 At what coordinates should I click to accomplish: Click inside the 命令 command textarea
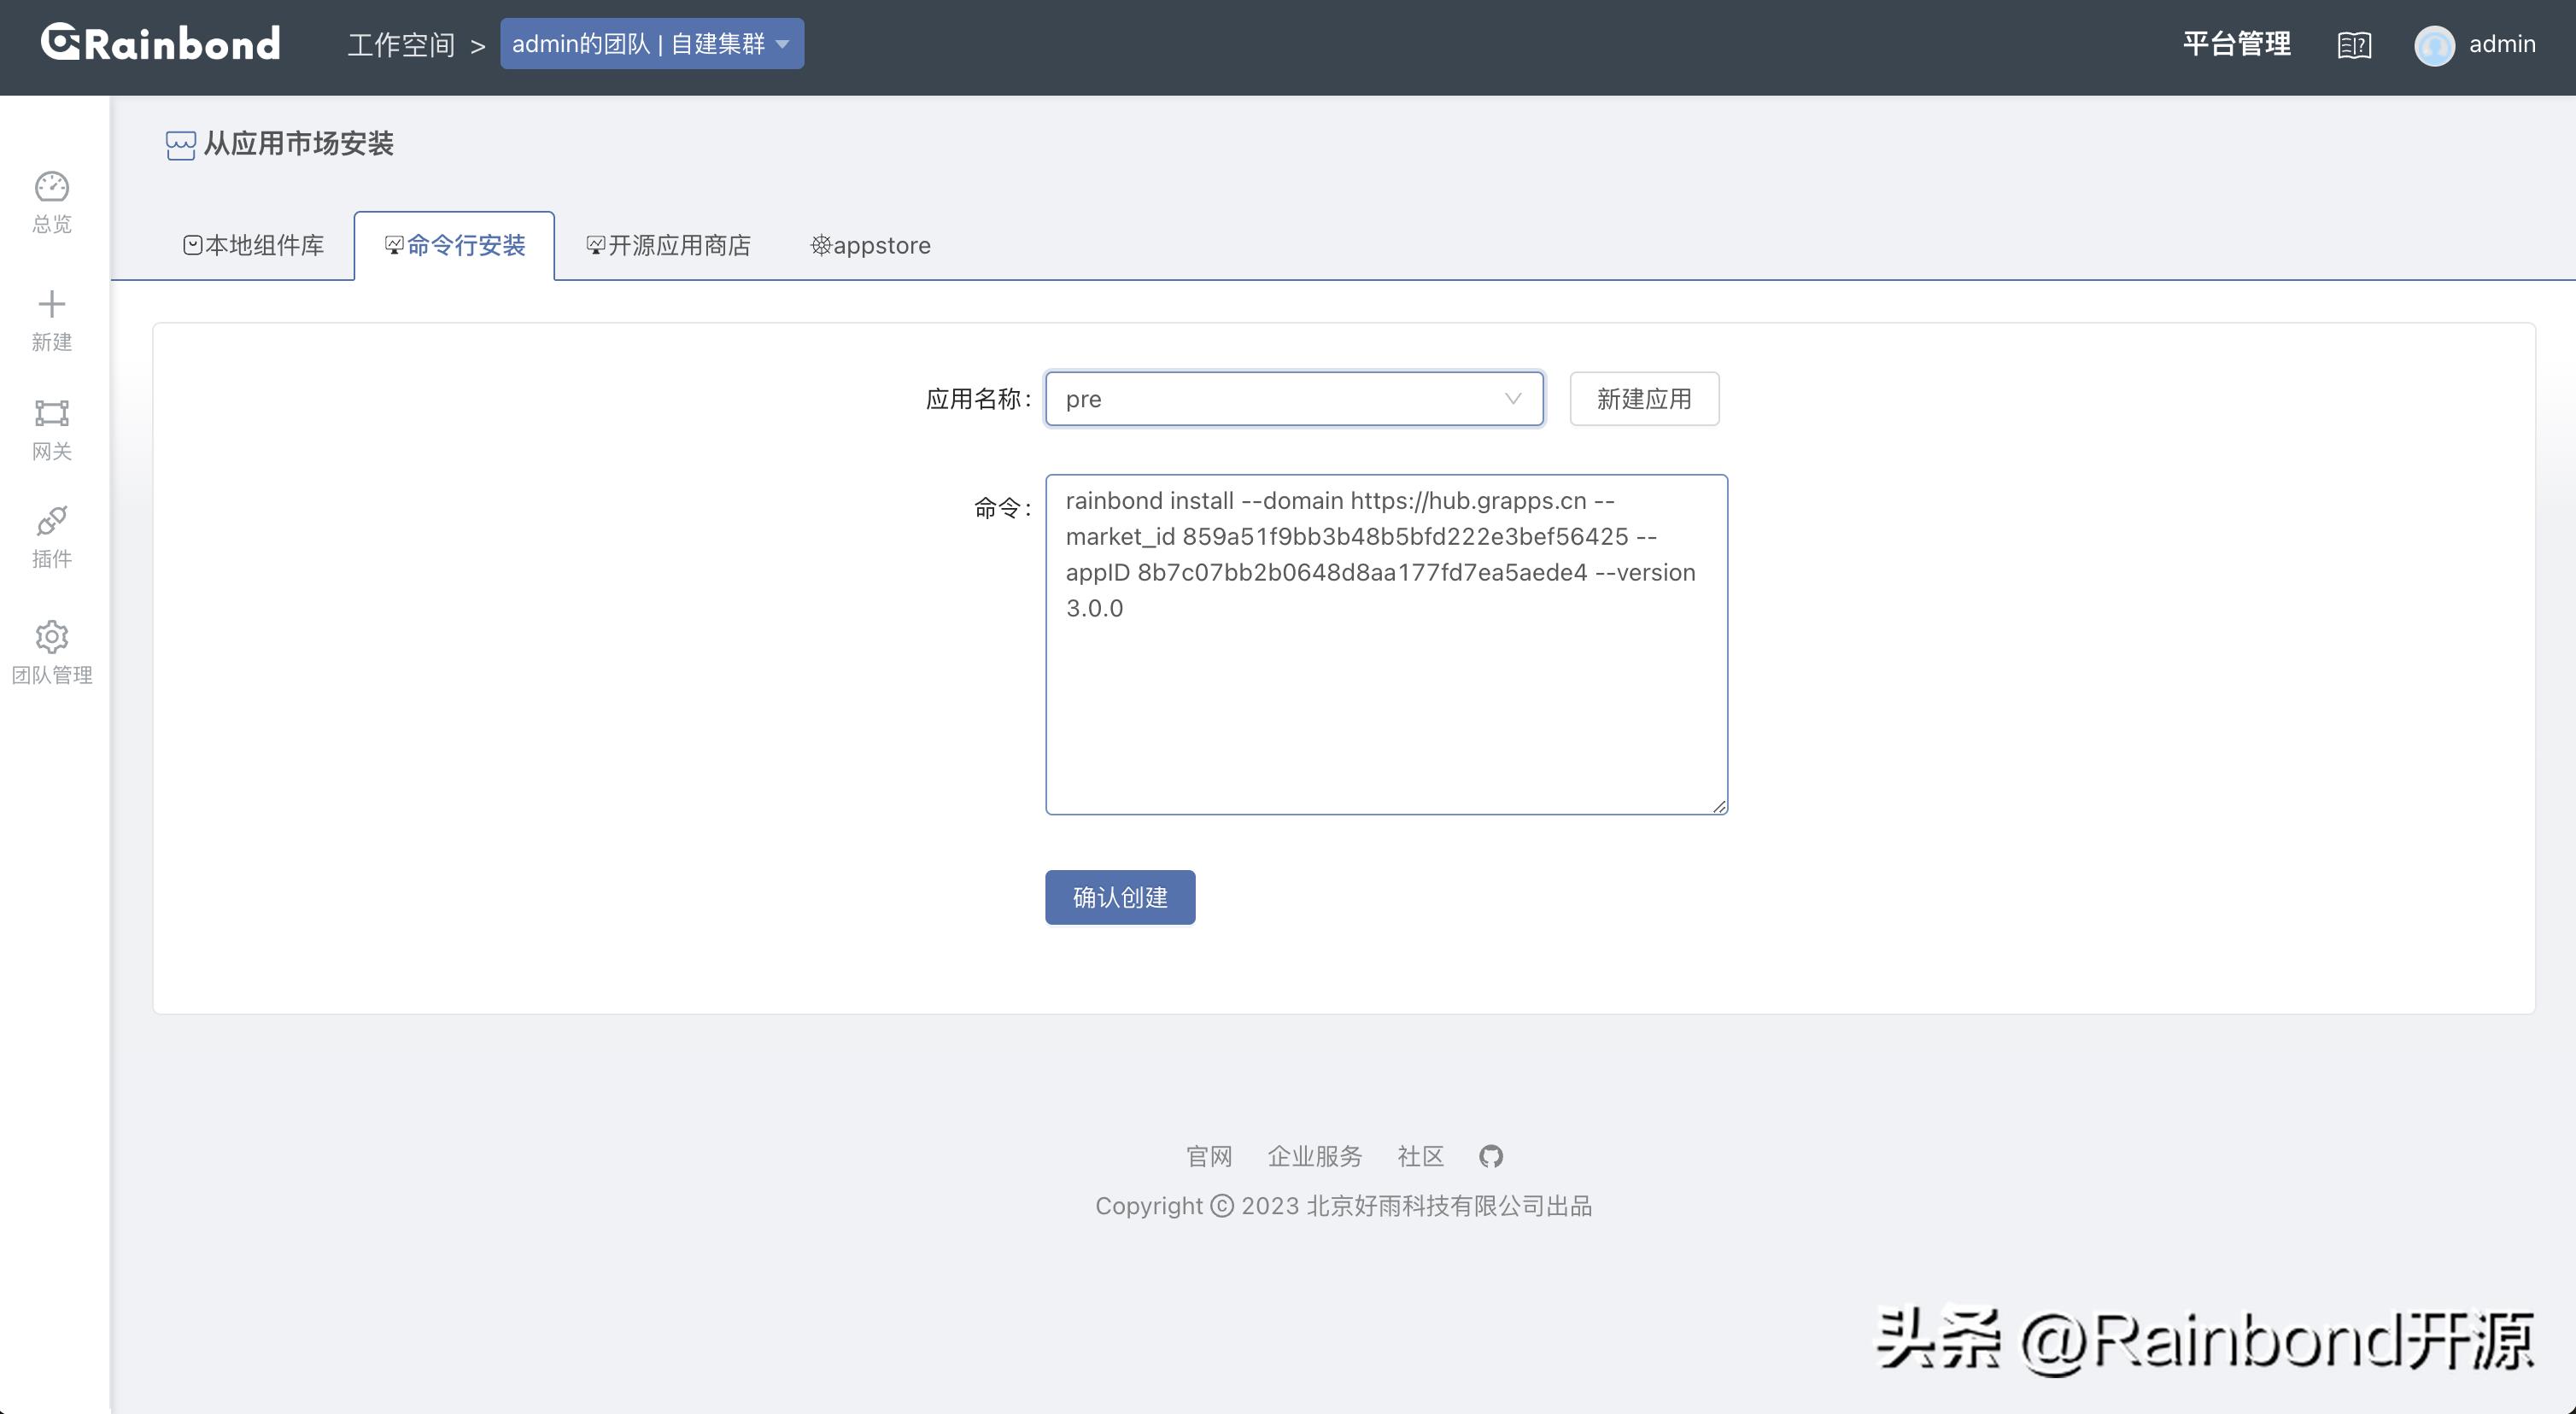click(x=1385, y=645)
